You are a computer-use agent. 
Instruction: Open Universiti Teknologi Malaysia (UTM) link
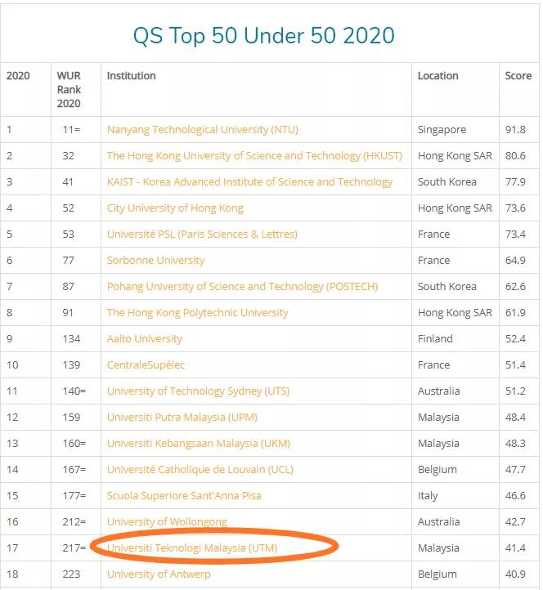(x=192, y=548)
